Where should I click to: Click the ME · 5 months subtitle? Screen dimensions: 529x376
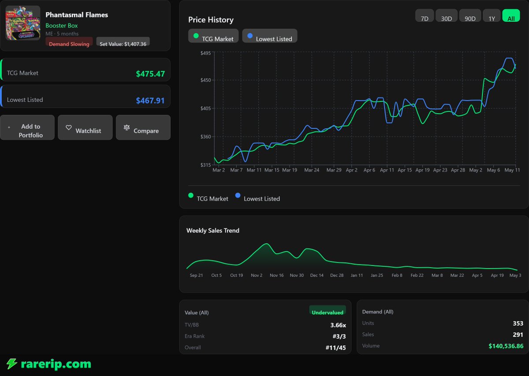pyautogui.click(x=62, y=34)
